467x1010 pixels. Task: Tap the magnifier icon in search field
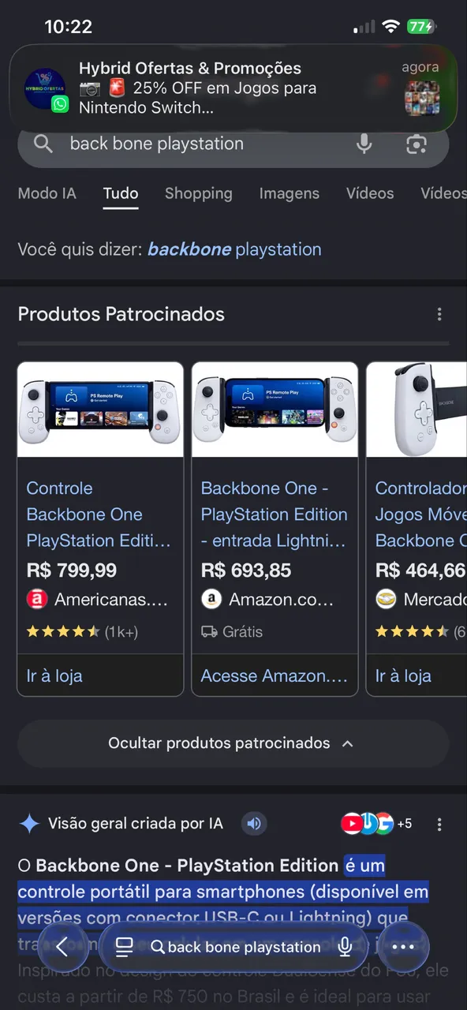43,144
